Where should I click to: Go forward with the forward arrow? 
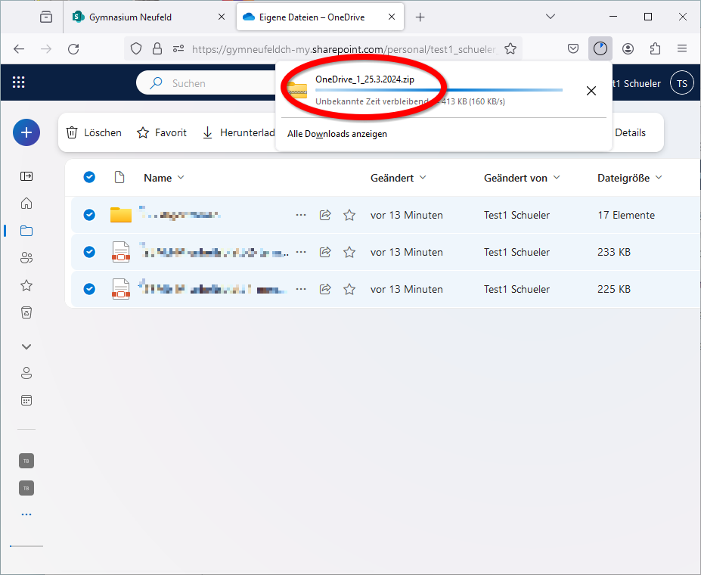46,48
